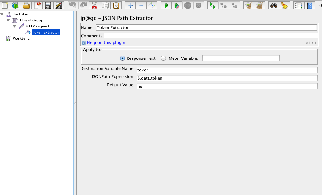Click the JSONPath Expression input field

click(x=227, y=78)
